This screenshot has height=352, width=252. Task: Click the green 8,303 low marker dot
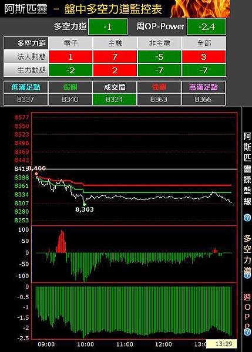[x=85, y=204]
